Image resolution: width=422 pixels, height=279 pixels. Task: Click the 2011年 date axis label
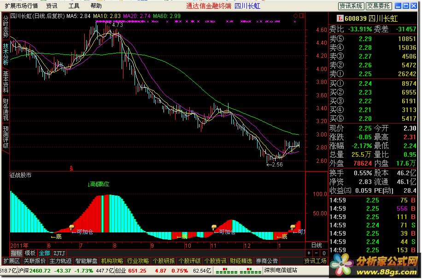pyautogui.click(x=19, y=246)
